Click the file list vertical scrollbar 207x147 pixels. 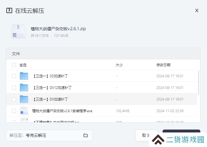click(x=199, y=83)
